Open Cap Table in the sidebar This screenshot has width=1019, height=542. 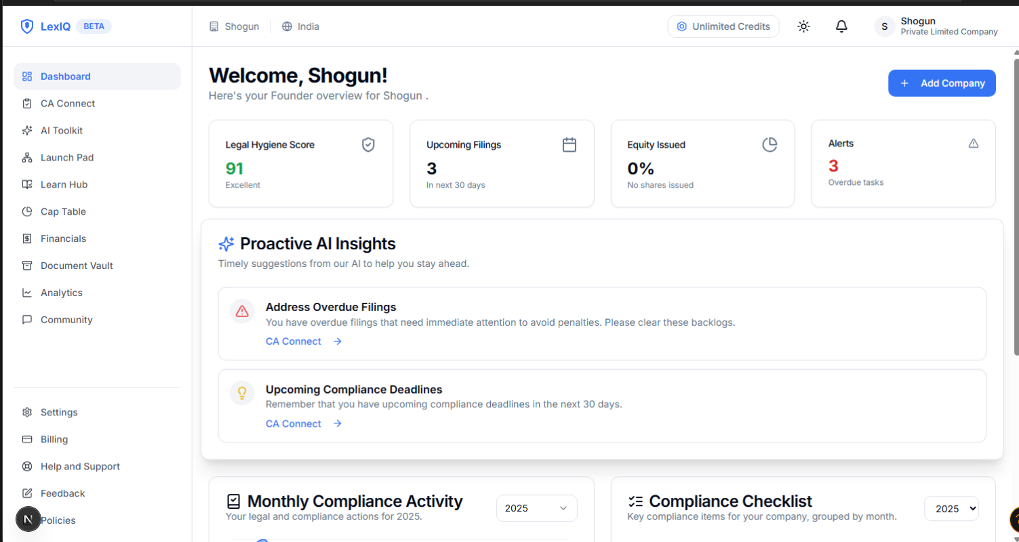click(63, 211)
